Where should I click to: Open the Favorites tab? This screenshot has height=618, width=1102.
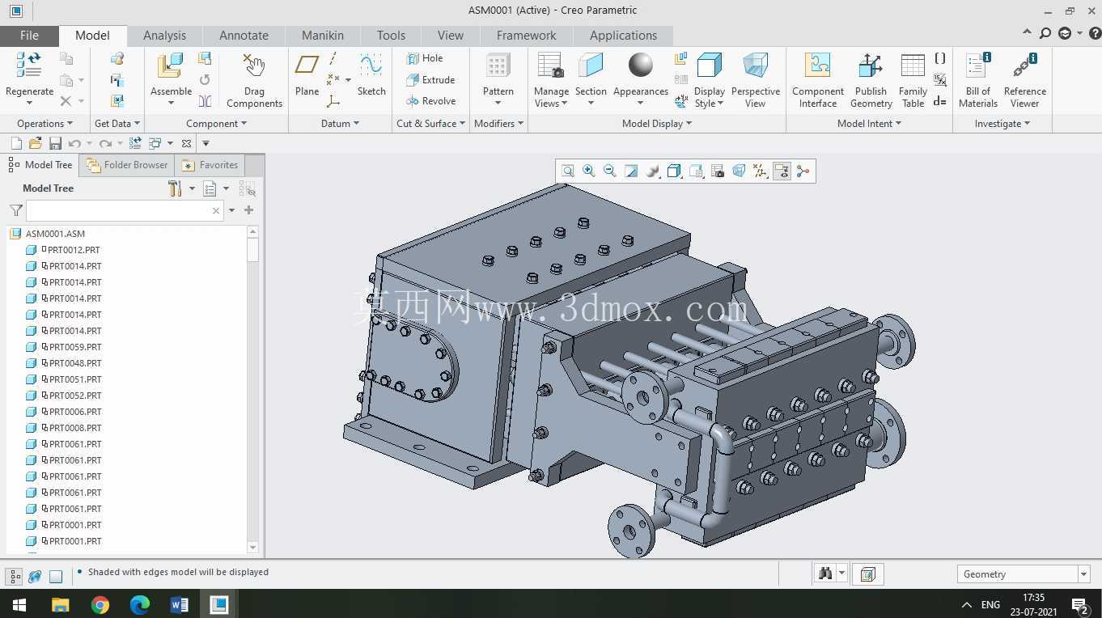(210, 165)
